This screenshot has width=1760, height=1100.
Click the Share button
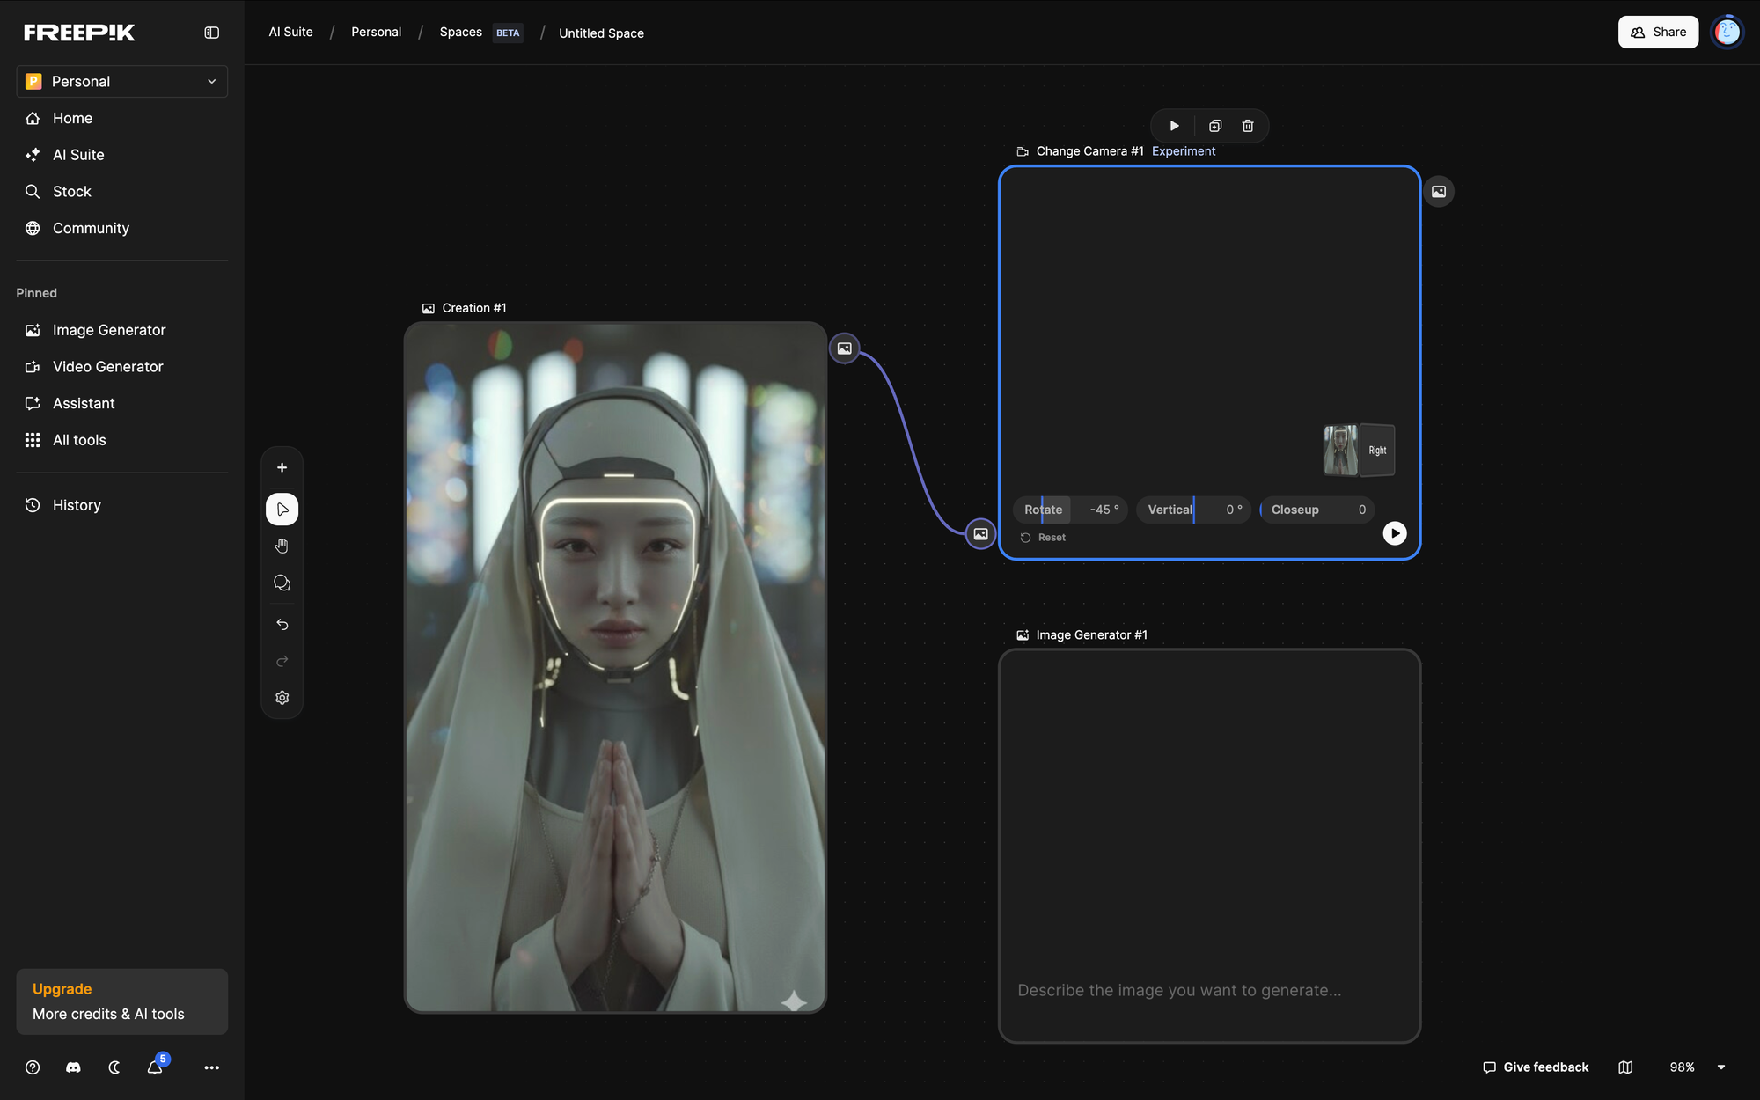[x=1658, y=33]
